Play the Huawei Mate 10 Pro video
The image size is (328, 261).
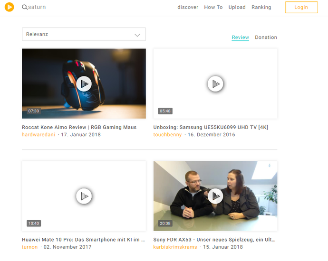[x=84, y=196]
